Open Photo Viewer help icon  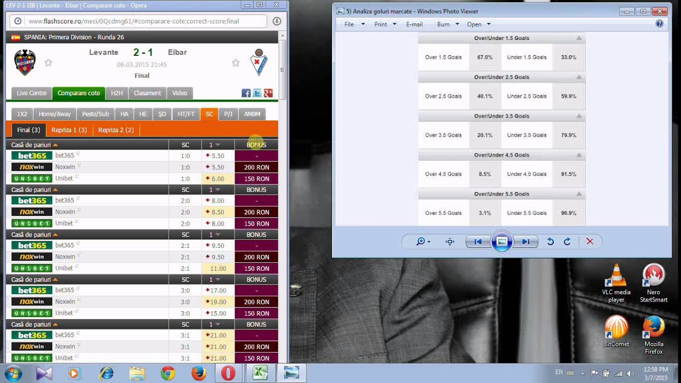[x=660, y=24]
